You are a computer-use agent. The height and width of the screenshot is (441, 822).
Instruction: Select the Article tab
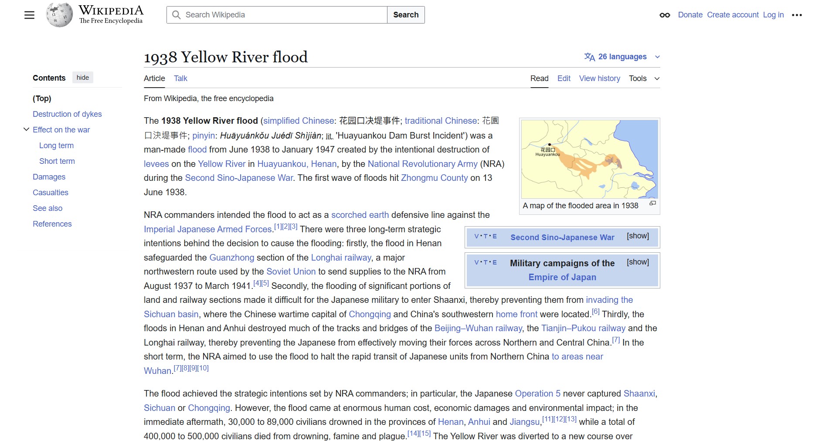154,78
